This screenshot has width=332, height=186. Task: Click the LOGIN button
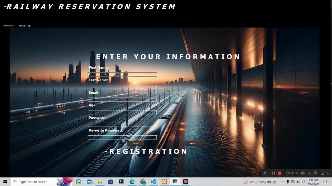pyautogui.click(x=193, y=143)
